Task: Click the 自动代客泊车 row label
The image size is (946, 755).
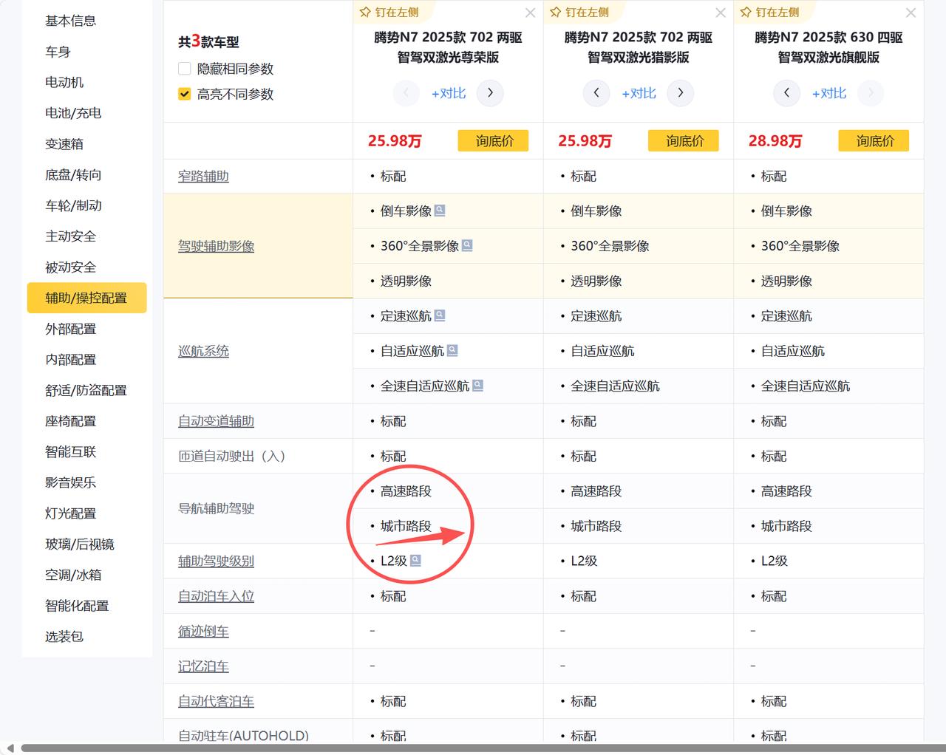Action: [216, 701]
